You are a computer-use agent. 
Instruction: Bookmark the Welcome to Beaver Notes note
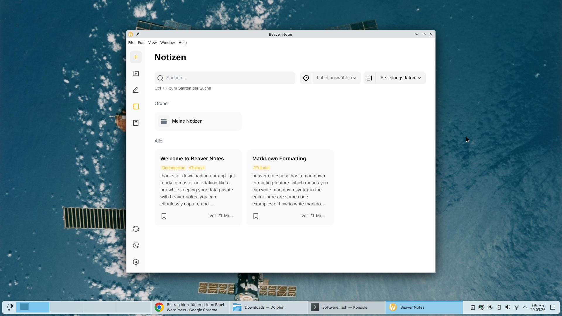click(x=164, y=216)
